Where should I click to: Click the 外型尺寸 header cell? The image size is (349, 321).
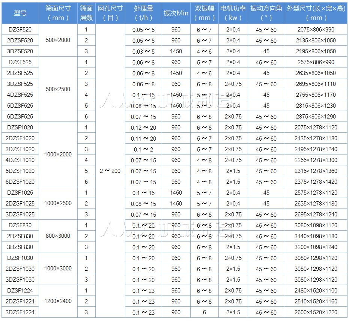(316, 13)
